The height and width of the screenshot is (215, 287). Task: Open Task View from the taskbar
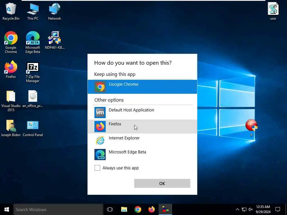pyautogui.click(x=110, y=209)
